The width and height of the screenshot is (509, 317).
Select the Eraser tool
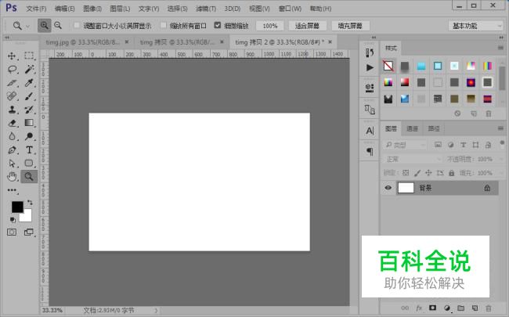(x=12, y=123)
